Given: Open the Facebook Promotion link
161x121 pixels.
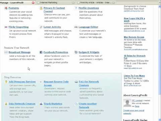Looking at the screenshot, I should click(x=56, y=52).
